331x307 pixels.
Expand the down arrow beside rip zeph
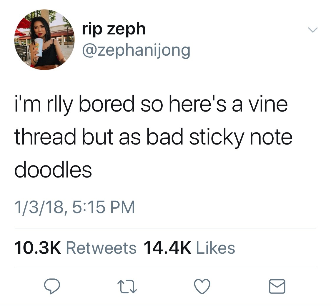pos(313,30)
